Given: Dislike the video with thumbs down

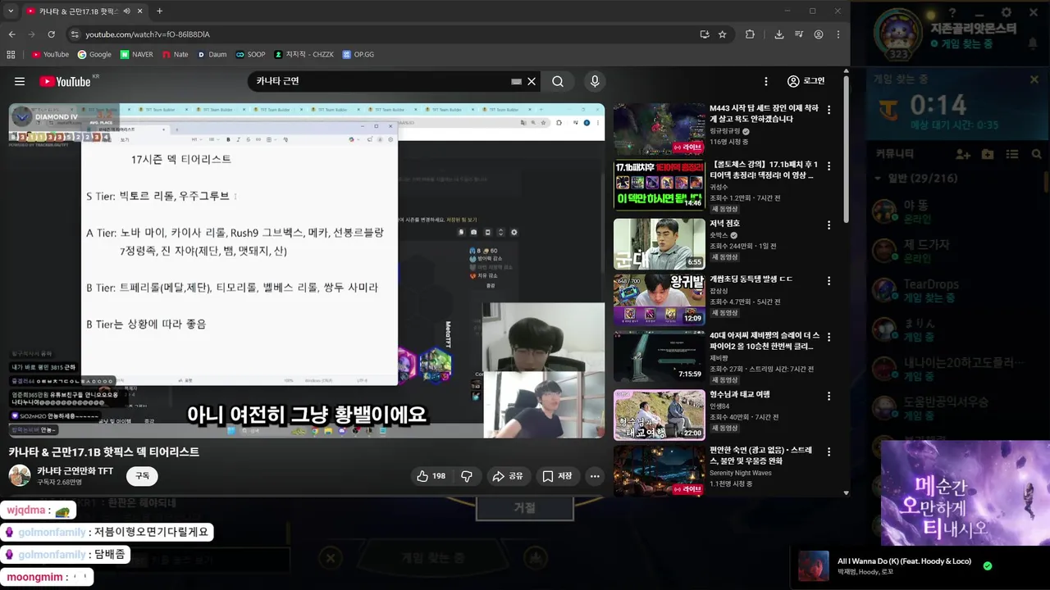Looking at the screenshot, I should click(x=467, y=476).
